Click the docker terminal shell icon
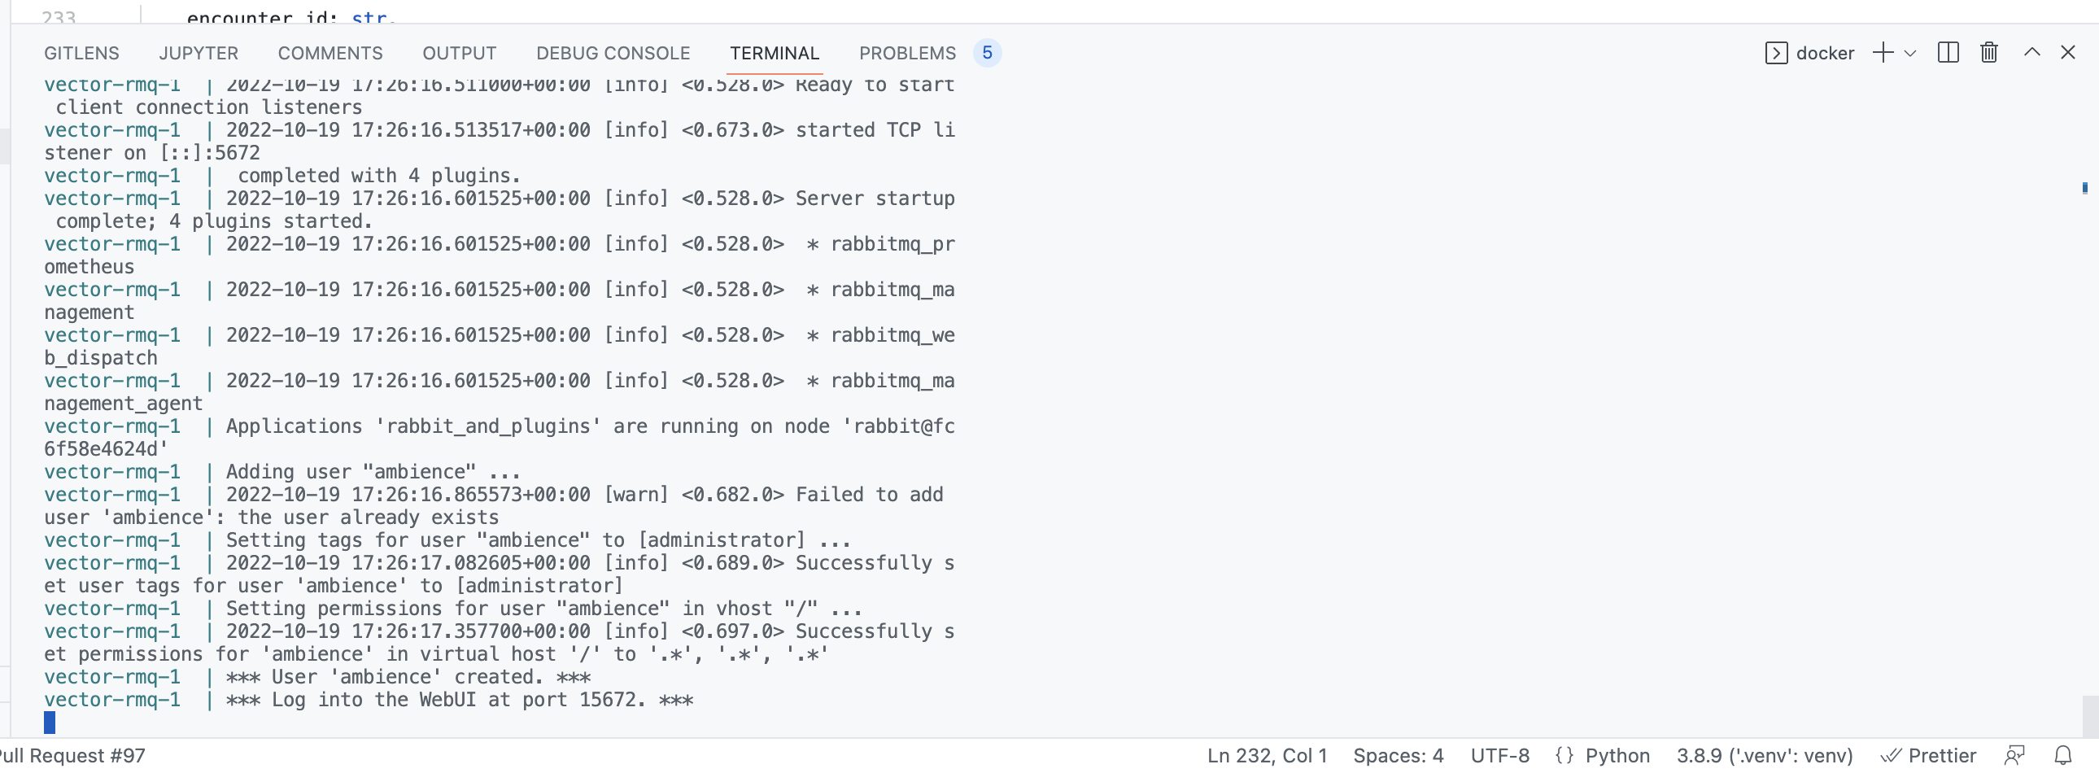Screen dimensions: 2099x773 1776,52
